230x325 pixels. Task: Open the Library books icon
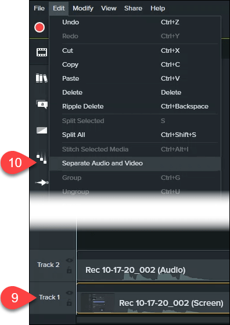(41, 78)
